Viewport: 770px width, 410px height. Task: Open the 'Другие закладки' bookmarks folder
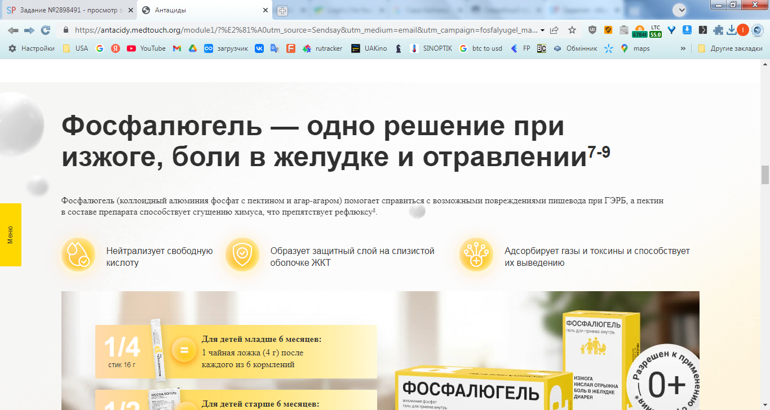(730, 48)
